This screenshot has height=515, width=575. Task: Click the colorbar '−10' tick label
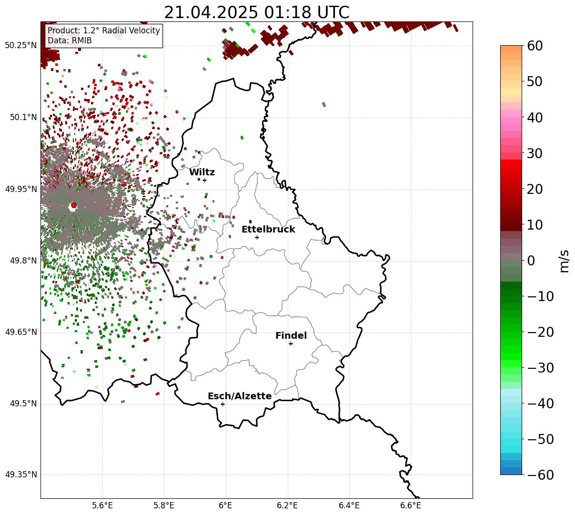[x=540, y=296]
